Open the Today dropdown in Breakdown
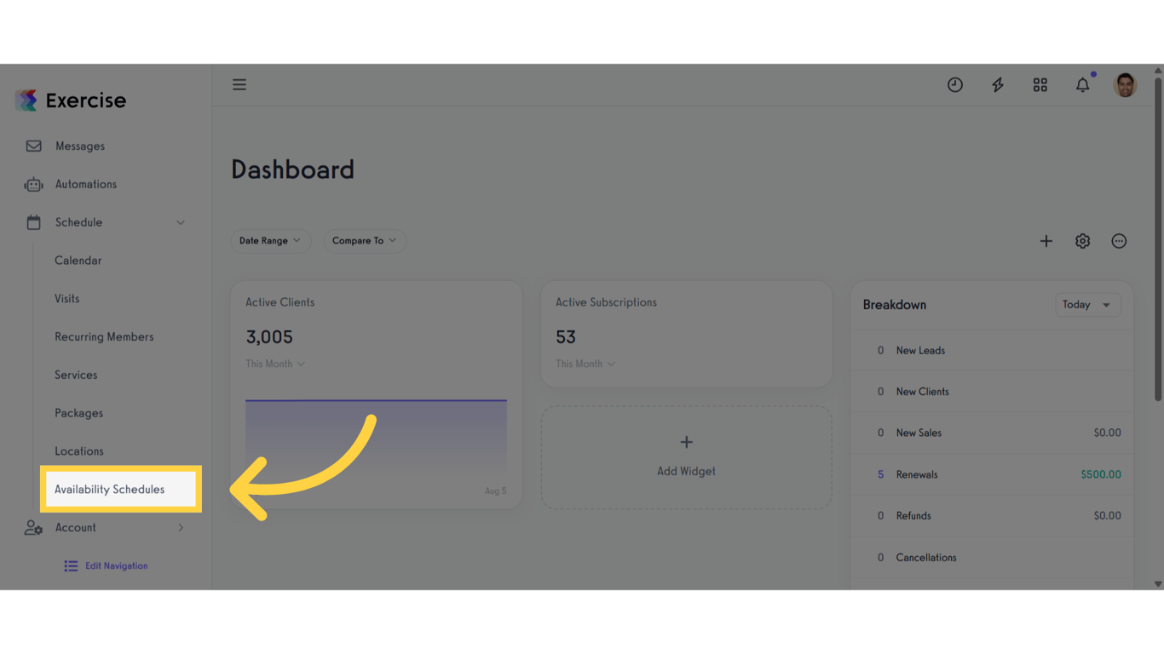The height and width of the screenshot is (654, 1164). point(1088,305)
